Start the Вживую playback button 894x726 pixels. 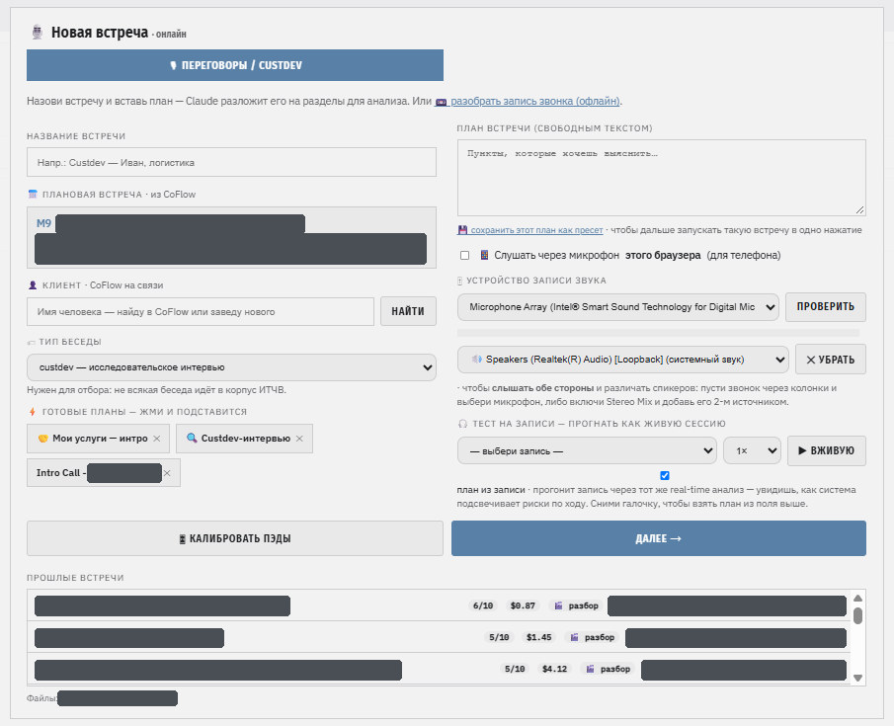827,451
